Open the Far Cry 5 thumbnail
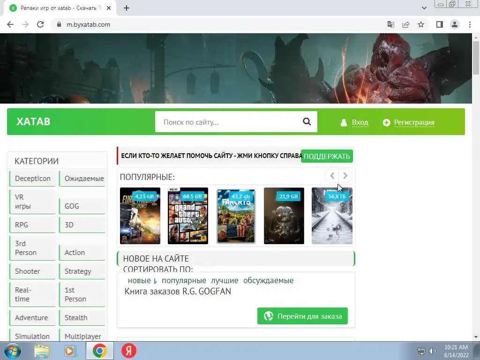480x360 pixels. (x=236, y=216)
